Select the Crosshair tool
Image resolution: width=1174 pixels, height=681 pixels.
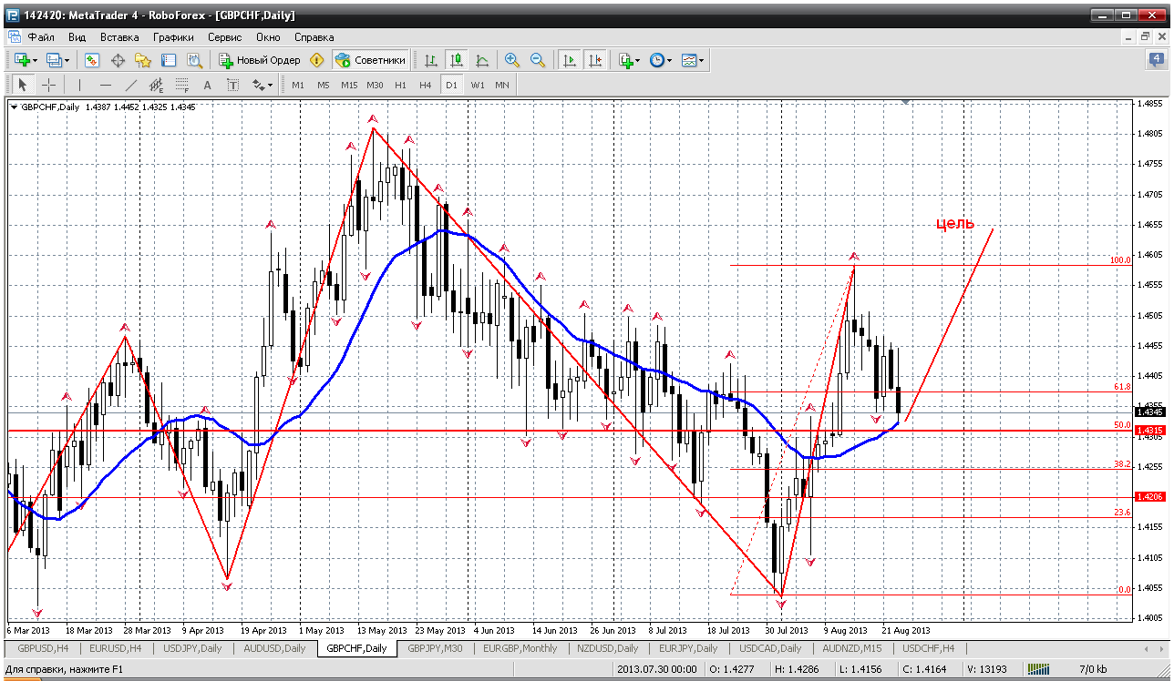(x=48, y=85)
